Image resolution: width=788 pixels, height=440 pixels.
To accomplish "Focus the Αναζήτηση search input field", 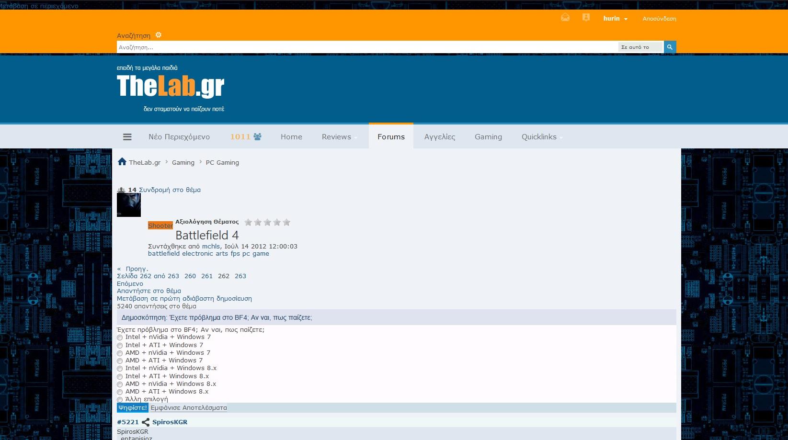I will click(x=367, y=47).
